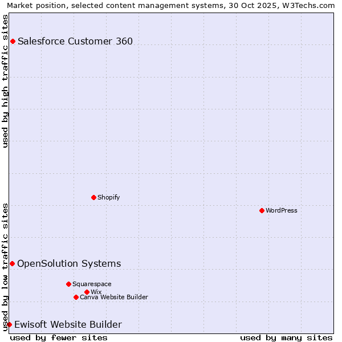
Task: Click the Squarespace text label
Action: (x=92, y=284)
